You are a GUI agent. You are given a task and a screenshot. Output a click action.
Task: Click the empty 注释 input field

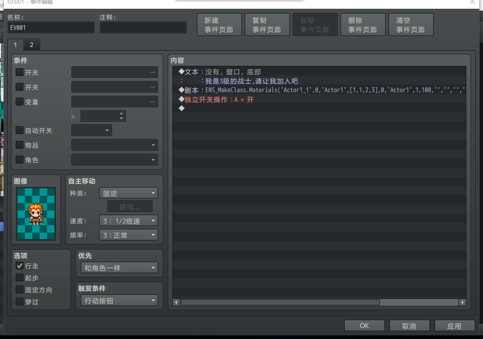point(143,27)
